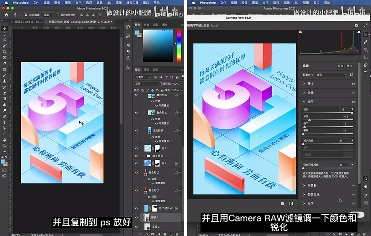The width and height of the screenshot is (371, 236).
Task: Click the sharpening 锐化 slider
Action: pos(328,113)
